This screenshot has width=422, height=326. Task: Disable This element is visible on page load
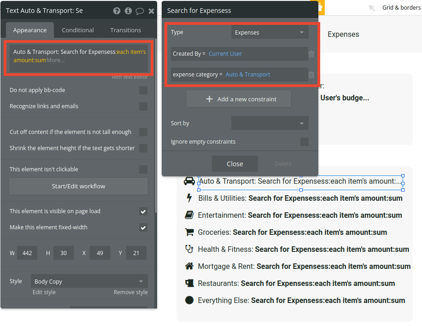tap(143, 211)
